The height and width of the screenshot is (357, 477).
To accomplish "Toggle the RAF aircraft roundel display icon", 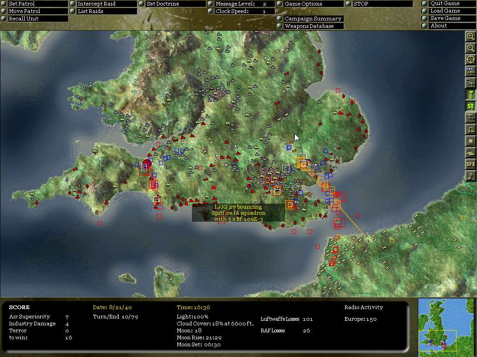I will pos(470,71).
